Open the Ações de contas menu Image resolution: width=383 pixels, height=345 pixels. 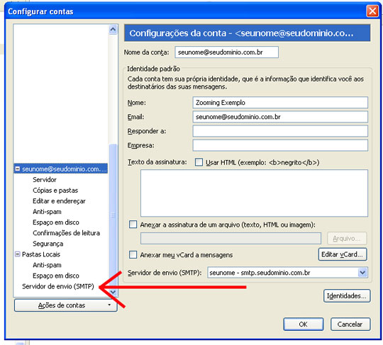pos(65,305)
